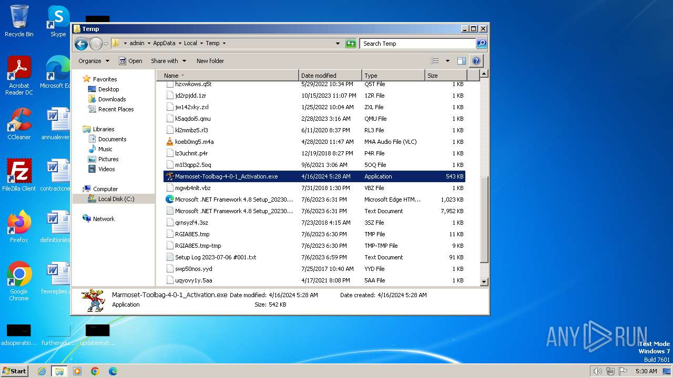Open CCleaner desktop shortcut
Screen dimensions: 673x378
19,123
